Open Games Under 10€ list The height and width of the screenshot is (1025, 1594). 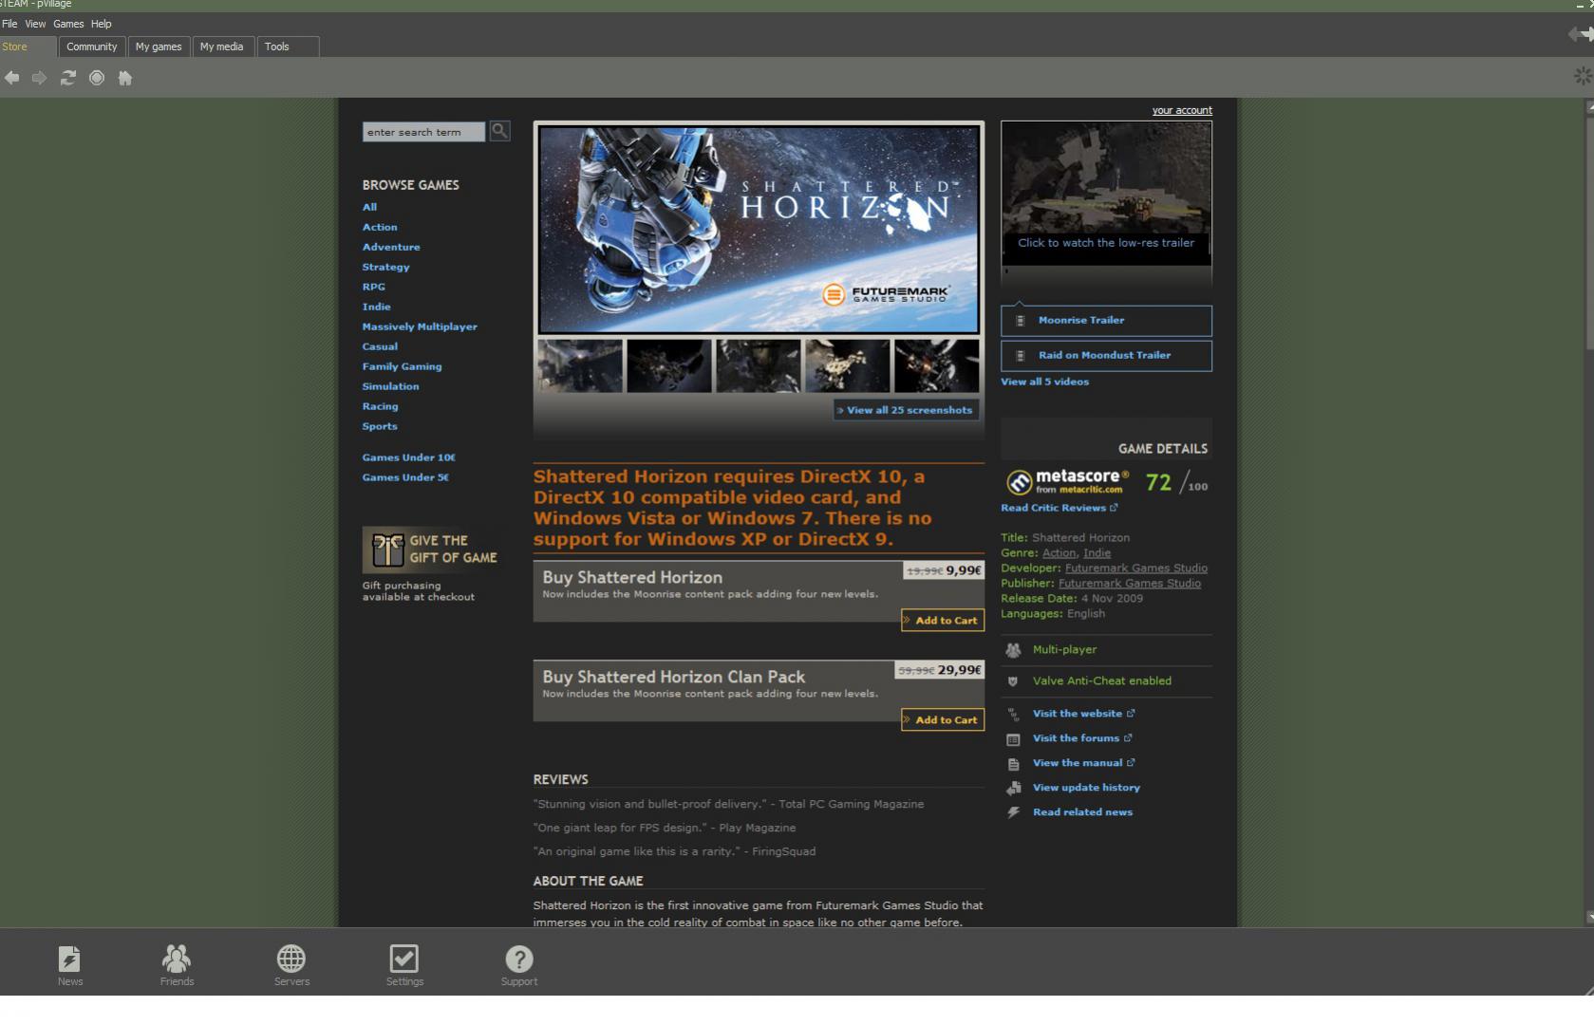[408, 457]
